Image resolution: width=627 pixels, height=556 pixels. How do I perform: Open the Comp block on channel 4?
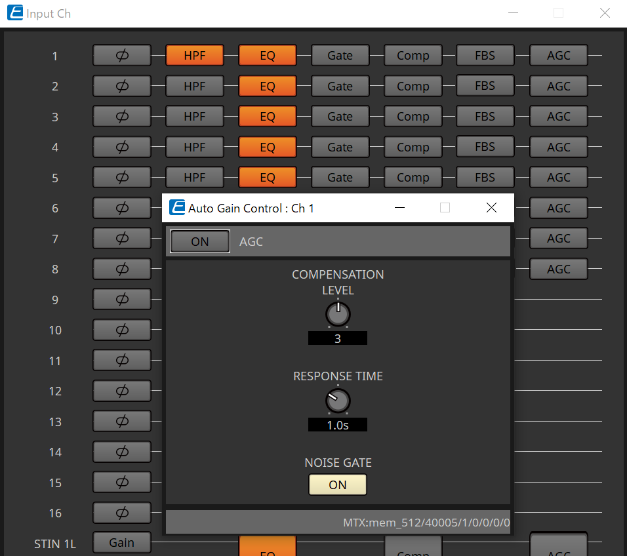pyautogui.click(x=413, y=147)
